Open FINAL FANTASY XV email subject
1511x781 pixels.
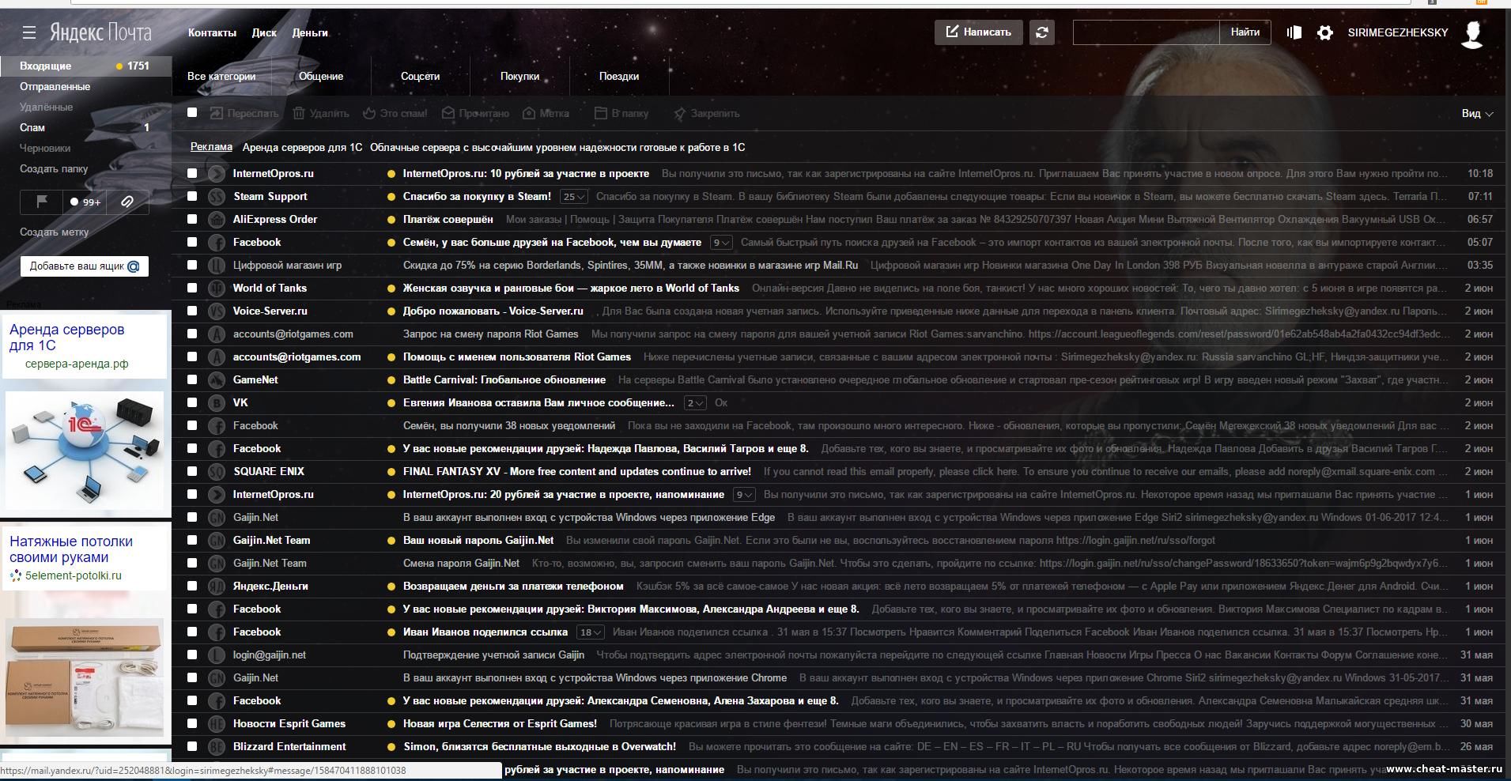tap(577, 471)
